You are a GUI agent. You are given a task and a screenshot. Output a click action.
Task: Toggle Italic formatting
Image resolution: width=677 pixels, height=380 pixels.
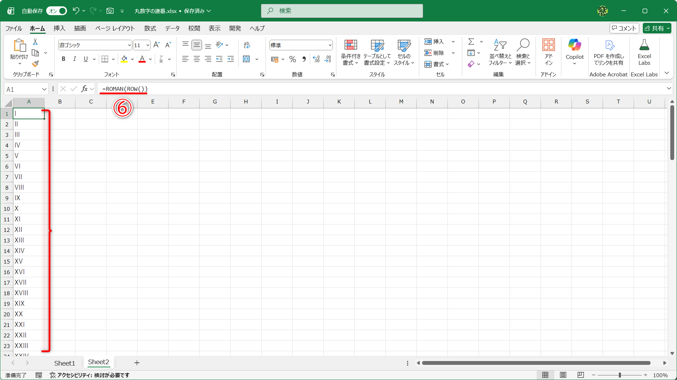[x=74, y=59]
